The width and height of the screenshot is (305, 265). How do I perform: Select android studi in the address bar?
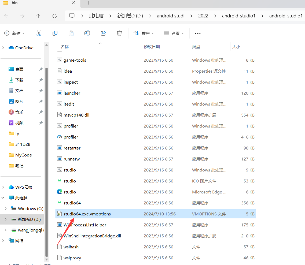[171, 16]
